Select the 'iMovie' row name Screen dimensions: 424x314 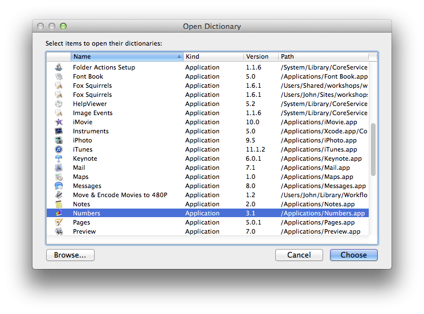(x=83, y=122)
